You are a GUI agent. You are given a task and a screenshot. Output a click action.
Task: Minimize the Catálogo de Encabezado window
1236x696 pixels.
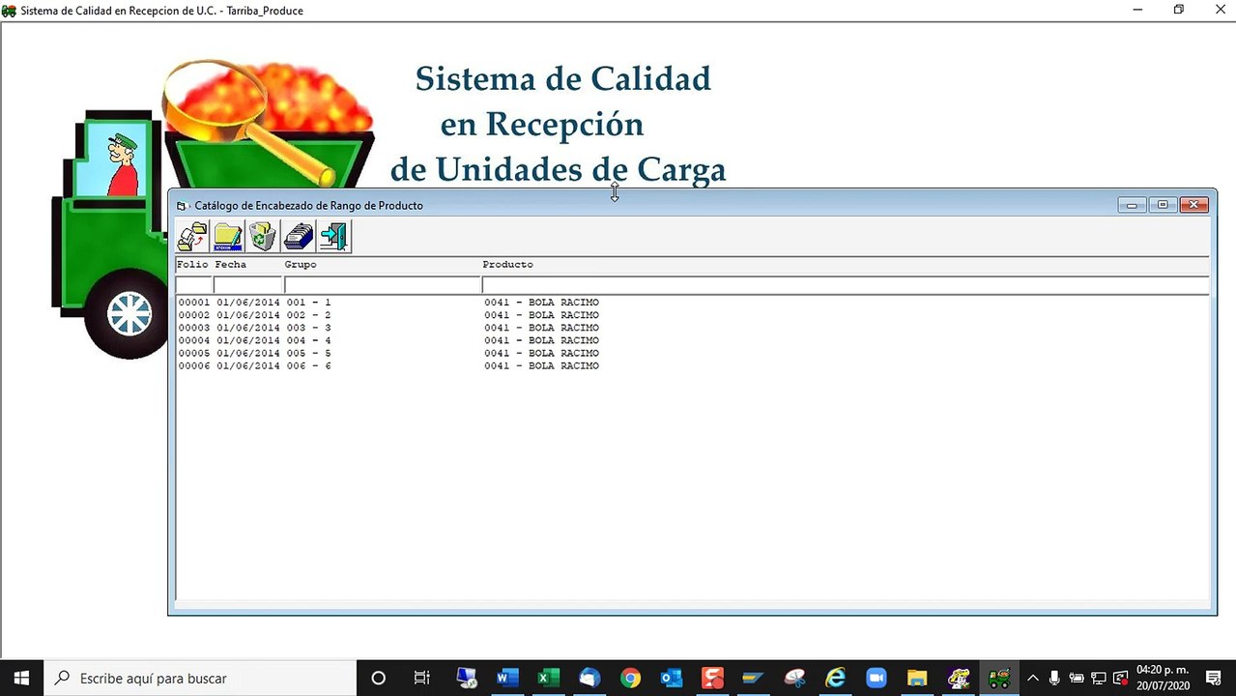[1132, 205]
